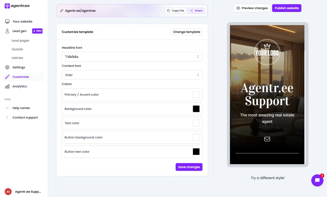Click the Publish website button
The height and width of the screenshot is (197, 327).
[287, 8]
